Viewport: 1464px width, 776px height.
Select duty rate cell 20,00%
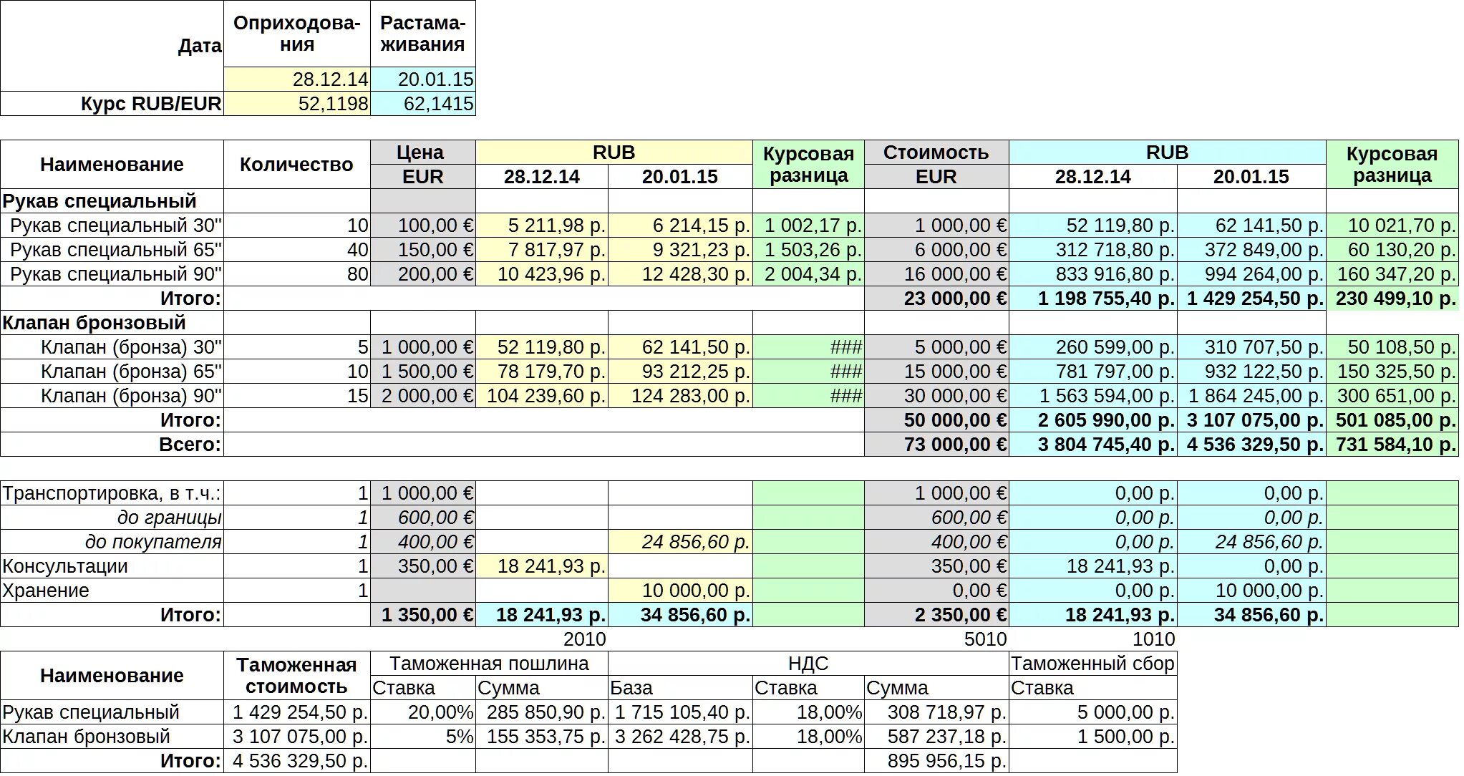423,712
